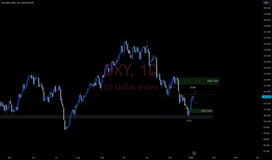This screenshot has width=272, height=160.
Task: Click the 100.000 price axis label
Action: tap(267, 121)
